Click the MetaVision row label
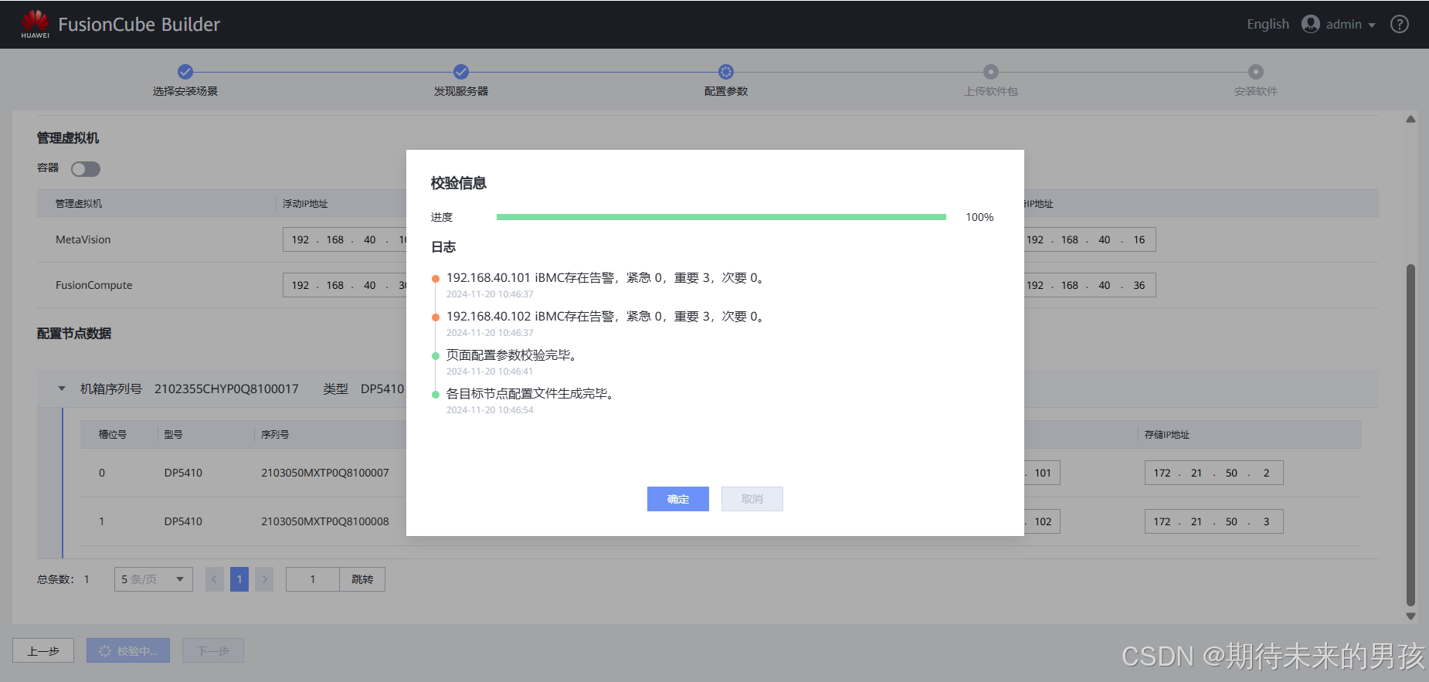1429x682 pixels. (x=83, y=239)
